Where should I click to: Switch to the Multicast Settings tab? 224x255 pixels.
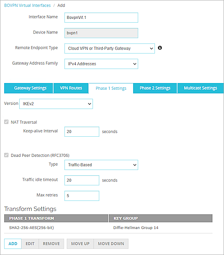point(201,88)
